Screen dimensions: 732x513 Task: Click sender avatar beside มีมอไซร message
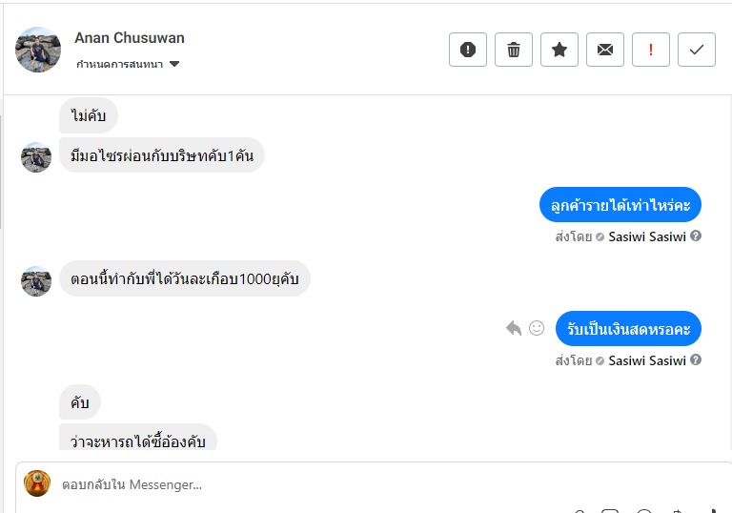(x=36, y=157)
